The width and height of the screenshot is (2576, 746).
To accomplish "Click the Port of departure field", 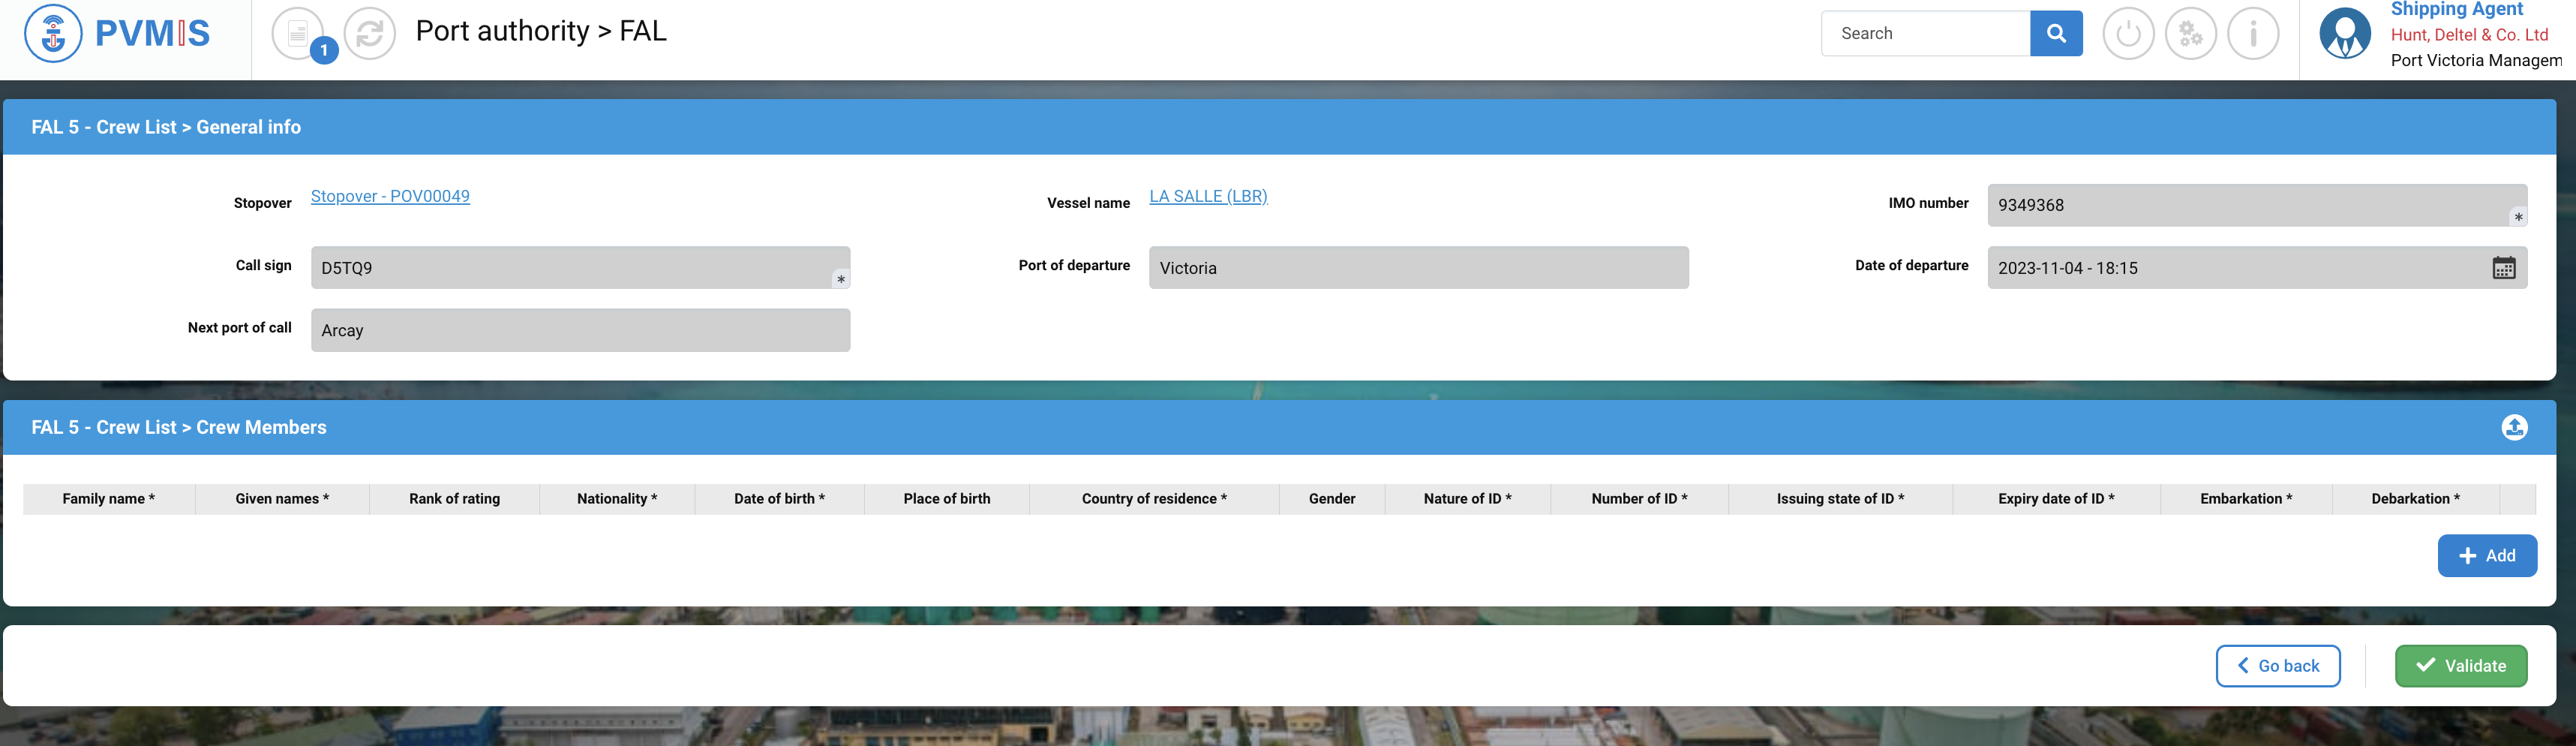I will 1417,268.
